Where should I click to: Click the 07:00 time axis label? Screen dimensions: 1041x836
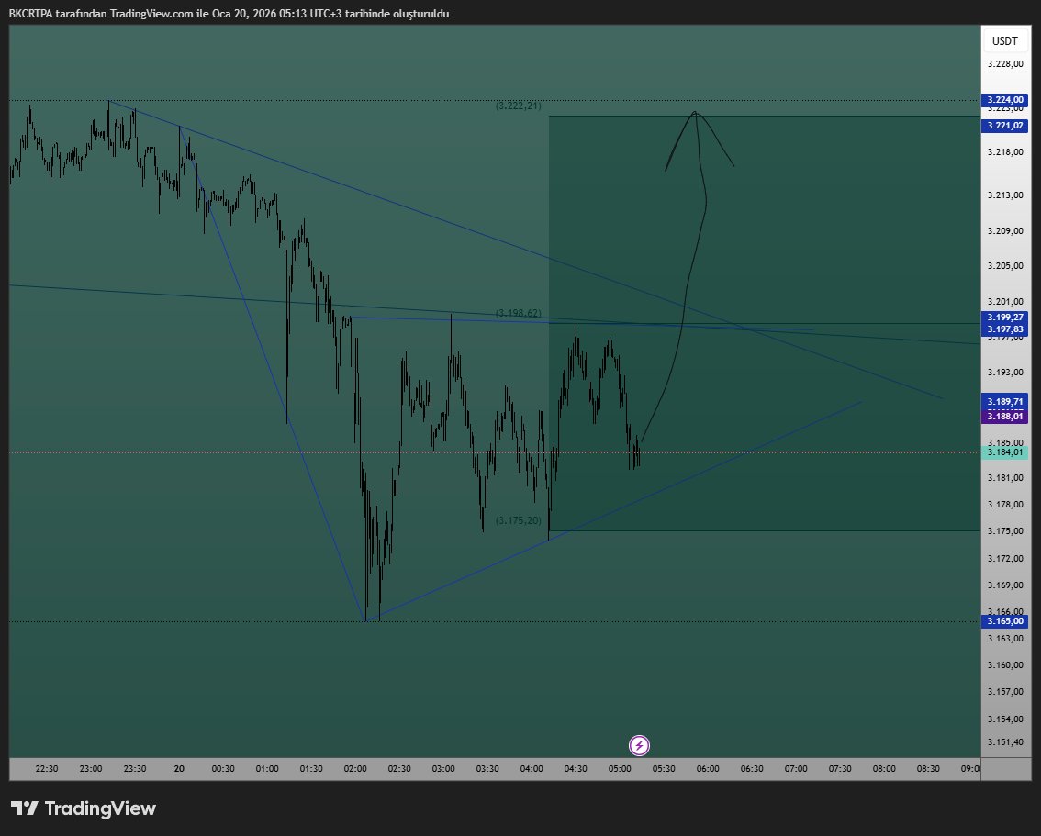pyautogui.click(x=796, y=768)
